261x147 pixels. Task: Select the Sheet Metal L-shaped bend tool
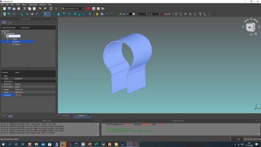[x=181, y=14]
